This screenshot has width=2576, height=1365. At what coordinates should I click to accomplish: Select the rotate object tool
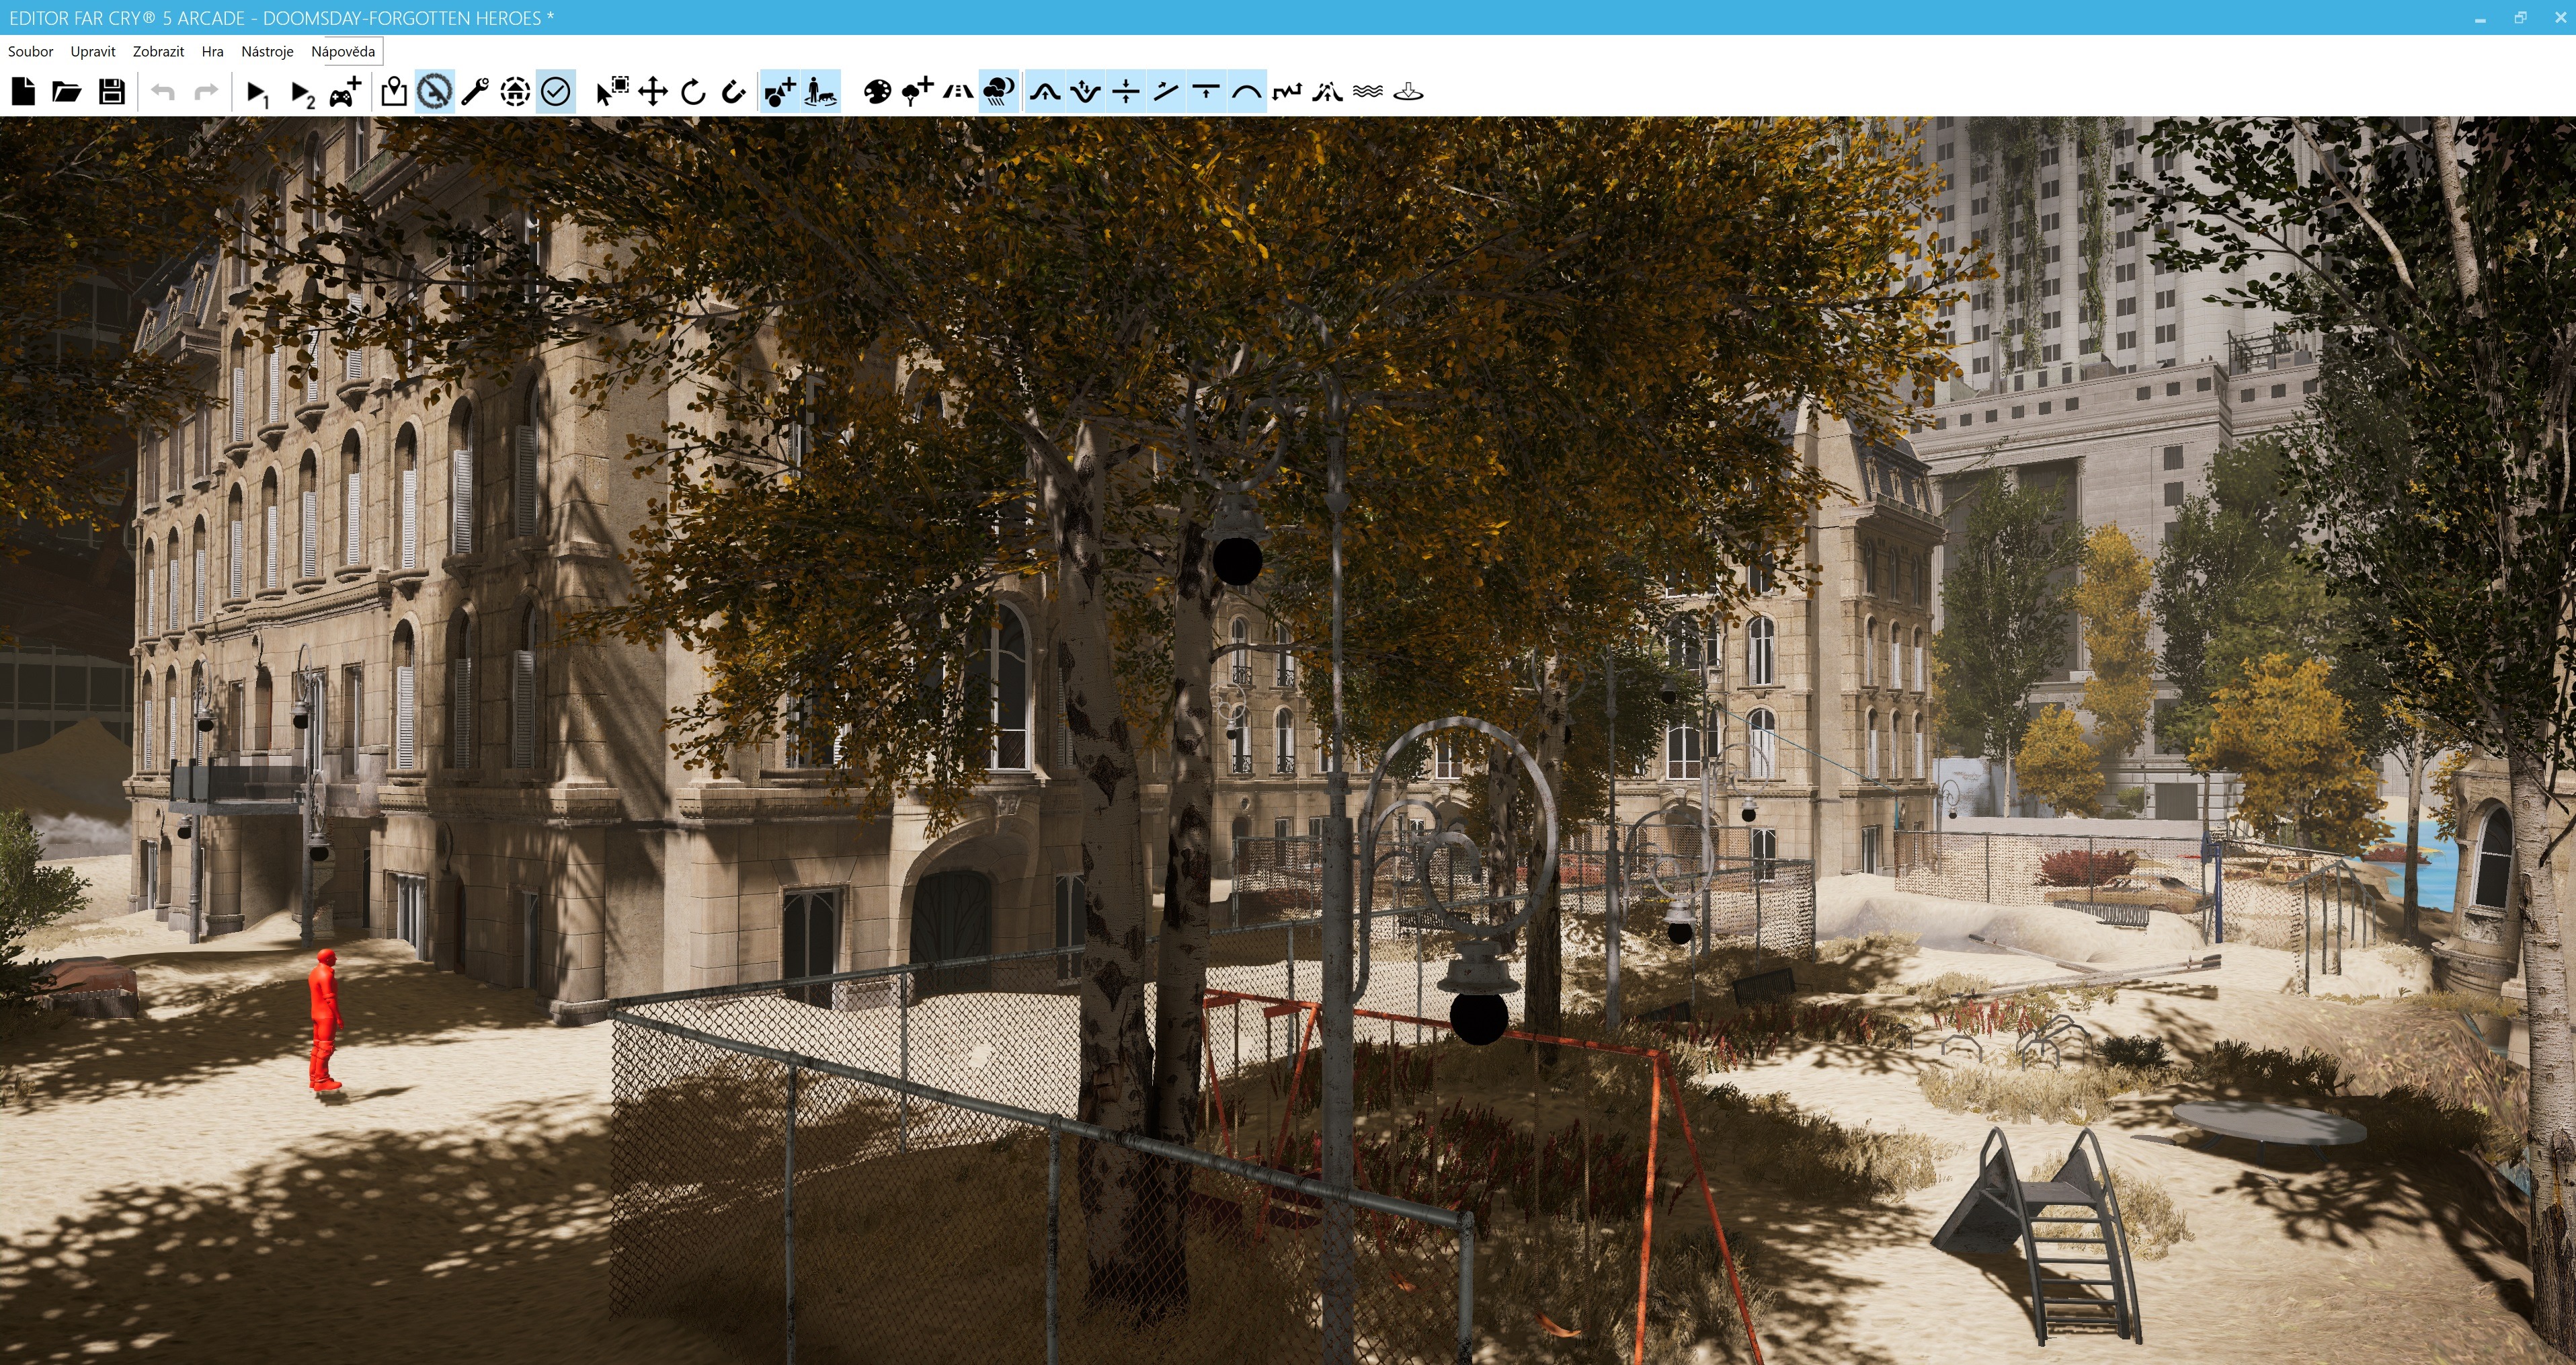click(693, 92)
